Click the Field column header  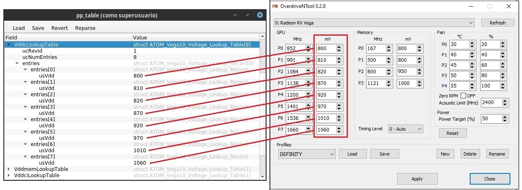pyautogui.click(x=68, y=37)
